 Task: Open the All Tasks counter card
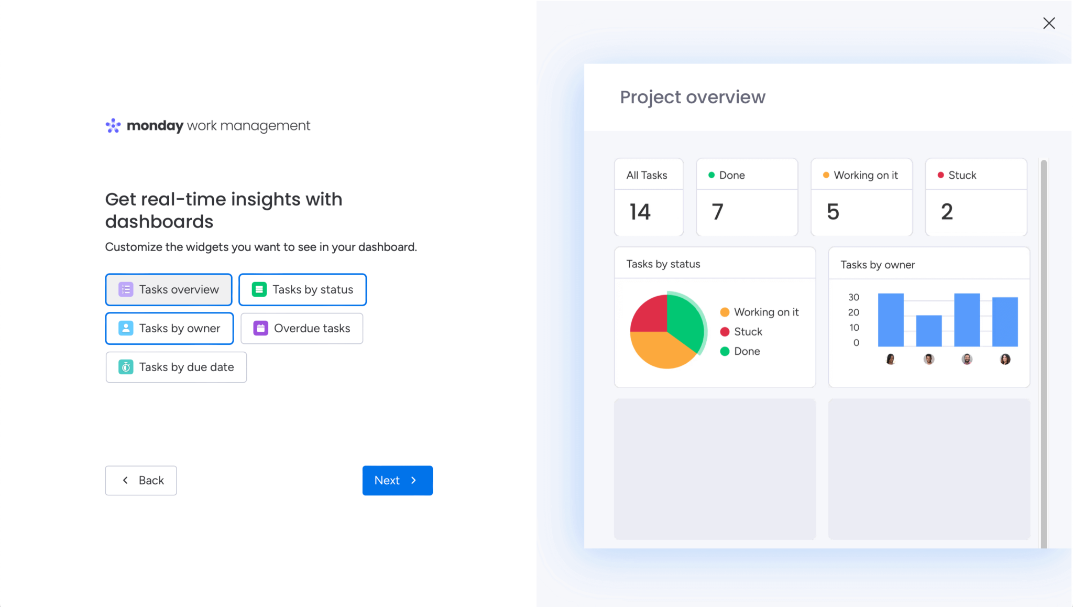tap(649, 197)
